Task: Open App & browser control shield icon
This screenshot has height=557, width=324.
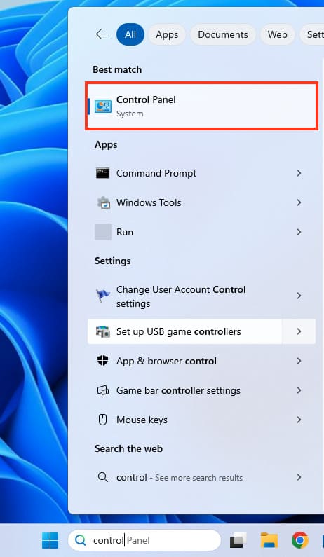Action: click(x=103, y=361)
